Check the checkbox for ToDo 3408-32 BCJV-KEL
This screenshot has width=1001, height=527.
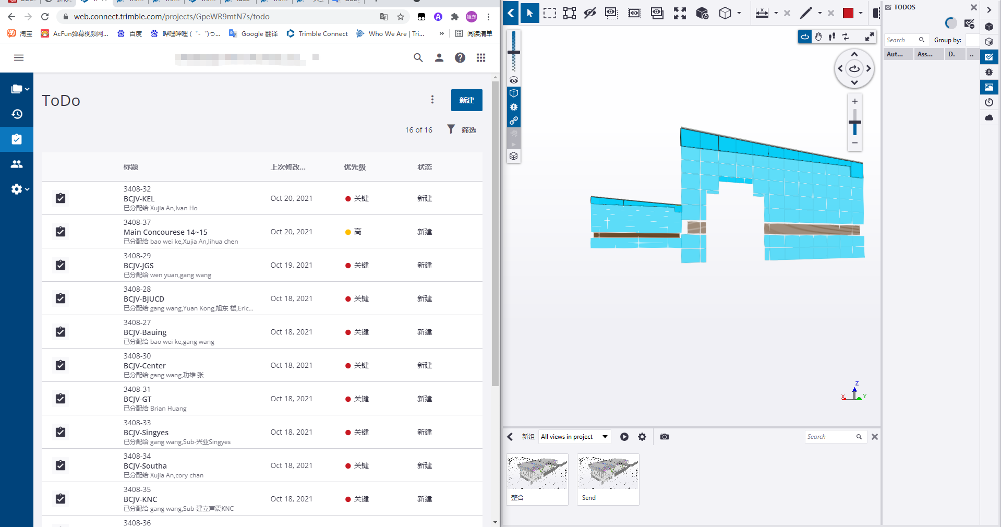click(60, 198)
